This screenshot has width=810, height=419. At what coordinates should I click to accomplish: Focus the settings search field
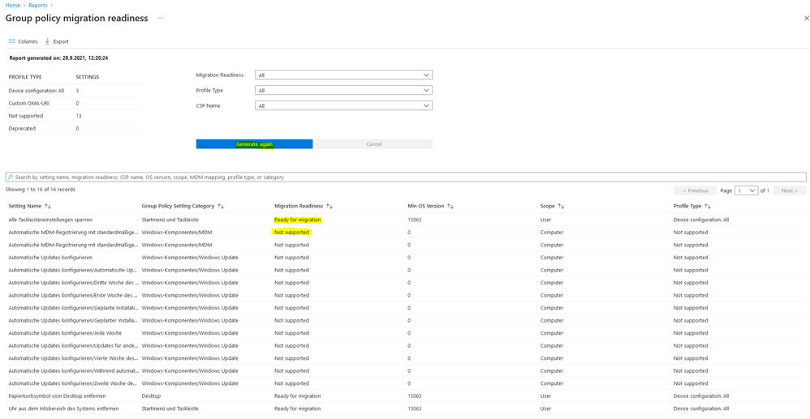pyautogui.click(x=406, y=177)
